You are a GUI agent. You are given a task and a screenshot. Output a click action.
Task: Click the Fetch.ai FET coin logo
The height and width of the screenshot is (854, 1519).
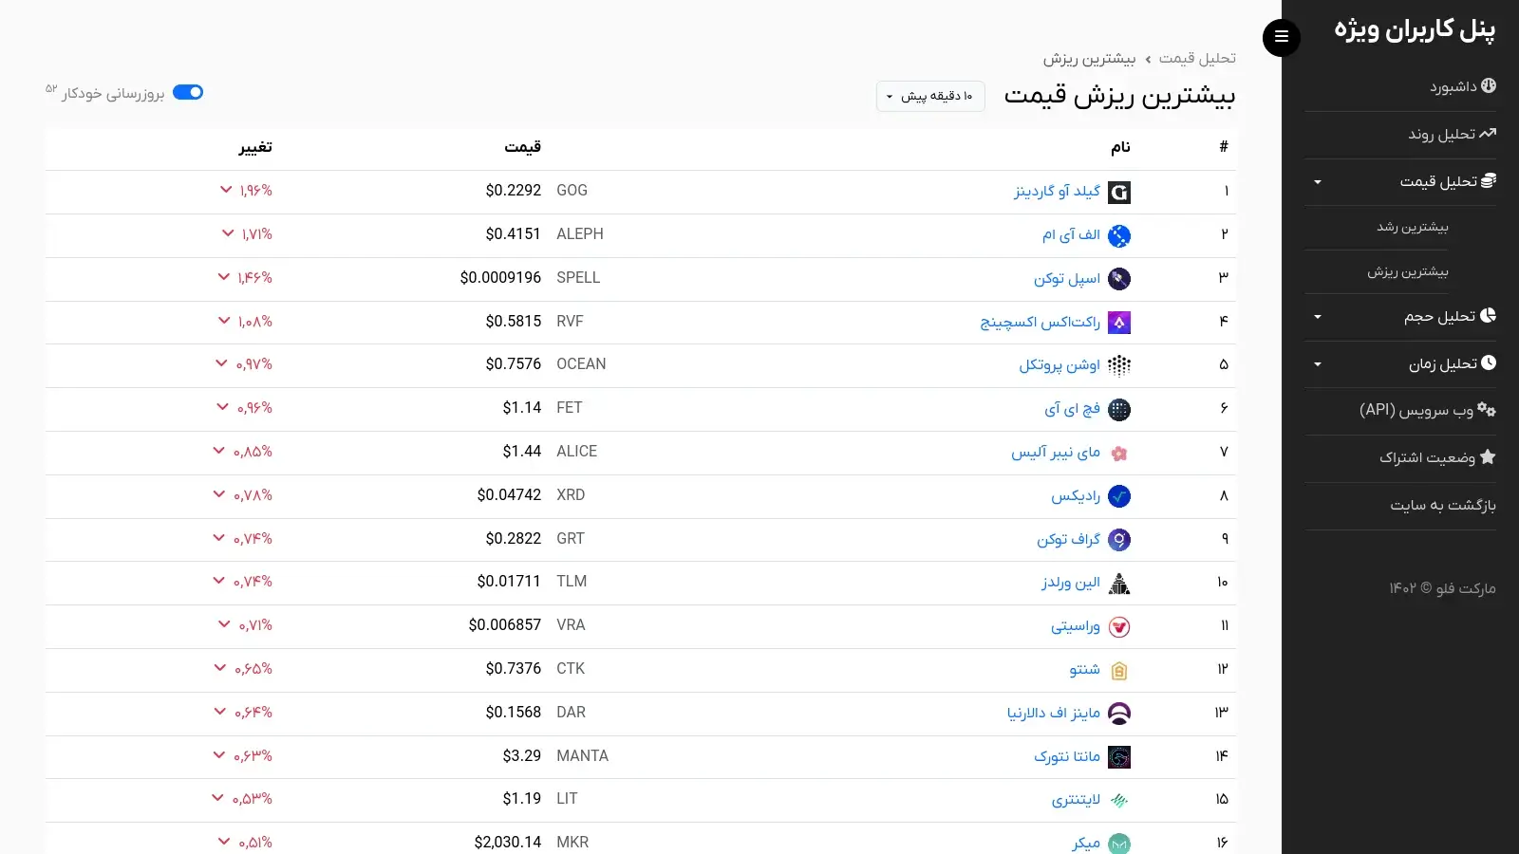tap(1119, 409)
